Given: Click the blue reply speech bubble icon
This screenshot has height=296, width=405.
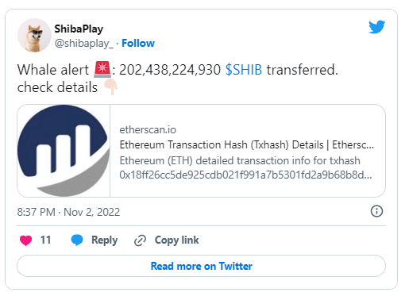Looking at the screenshot, I should (x=77, y=240).
